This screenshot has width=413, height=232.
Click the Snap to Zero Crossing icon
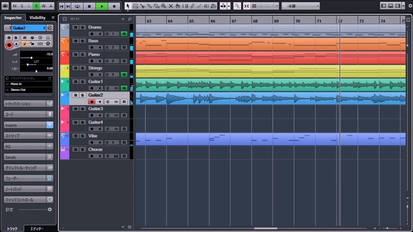237,6
